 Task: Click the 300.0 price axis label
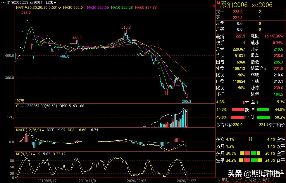(x=9, y=78)
